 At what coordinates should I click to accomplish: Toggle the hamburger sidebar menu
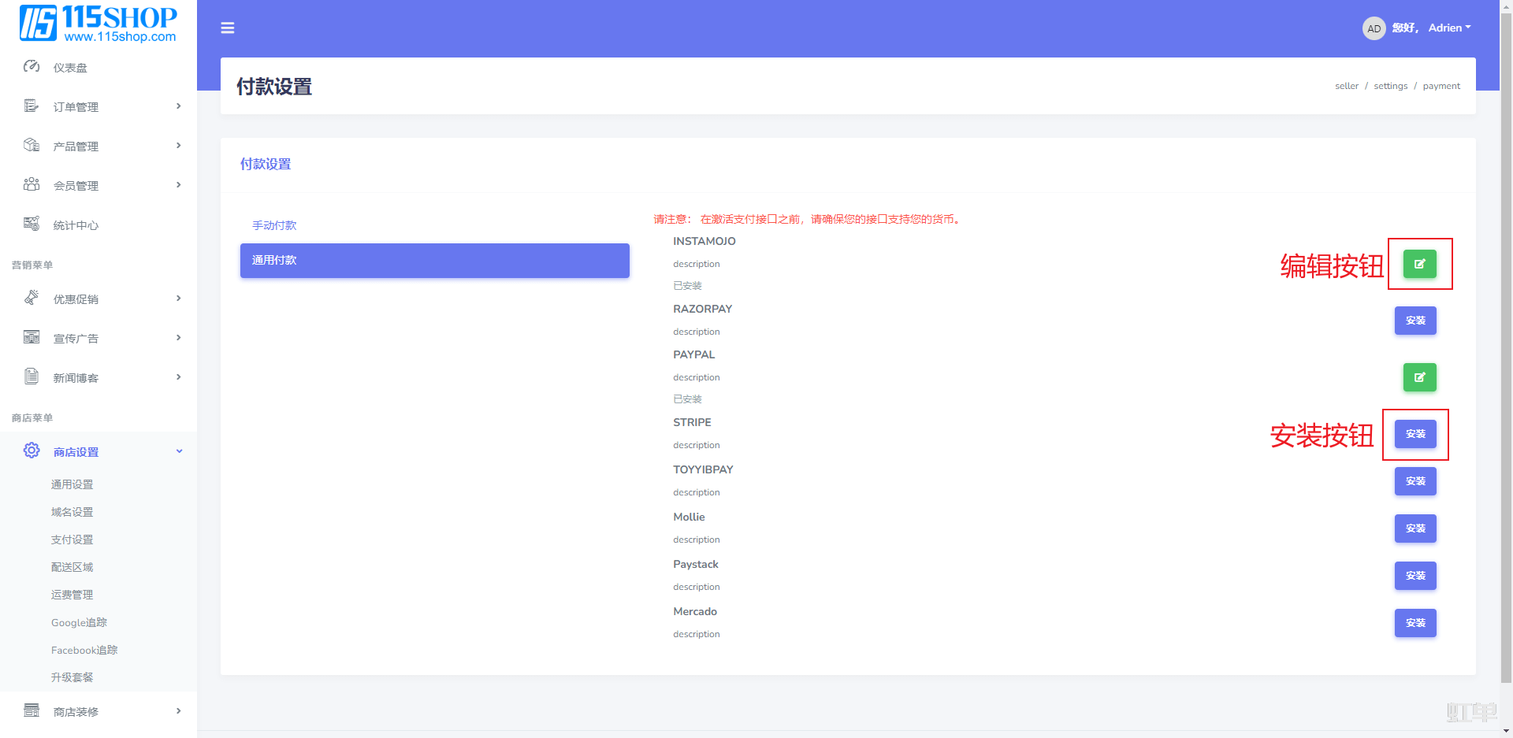pos(228,28)
